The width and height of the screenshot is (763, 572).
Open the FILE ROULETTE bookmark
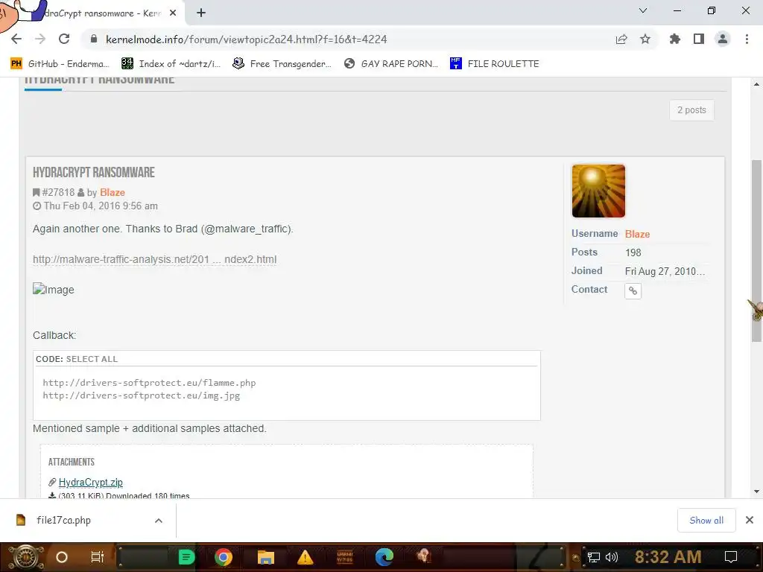click(495, 64)
